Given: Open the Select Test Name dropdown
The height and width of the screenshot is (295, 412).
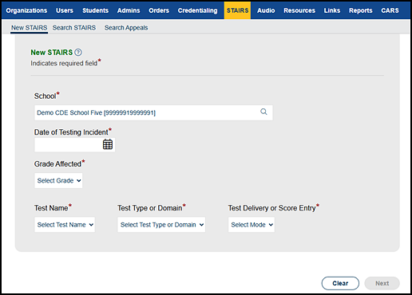Looking at the screenshot, I should [x=65, y=225].
